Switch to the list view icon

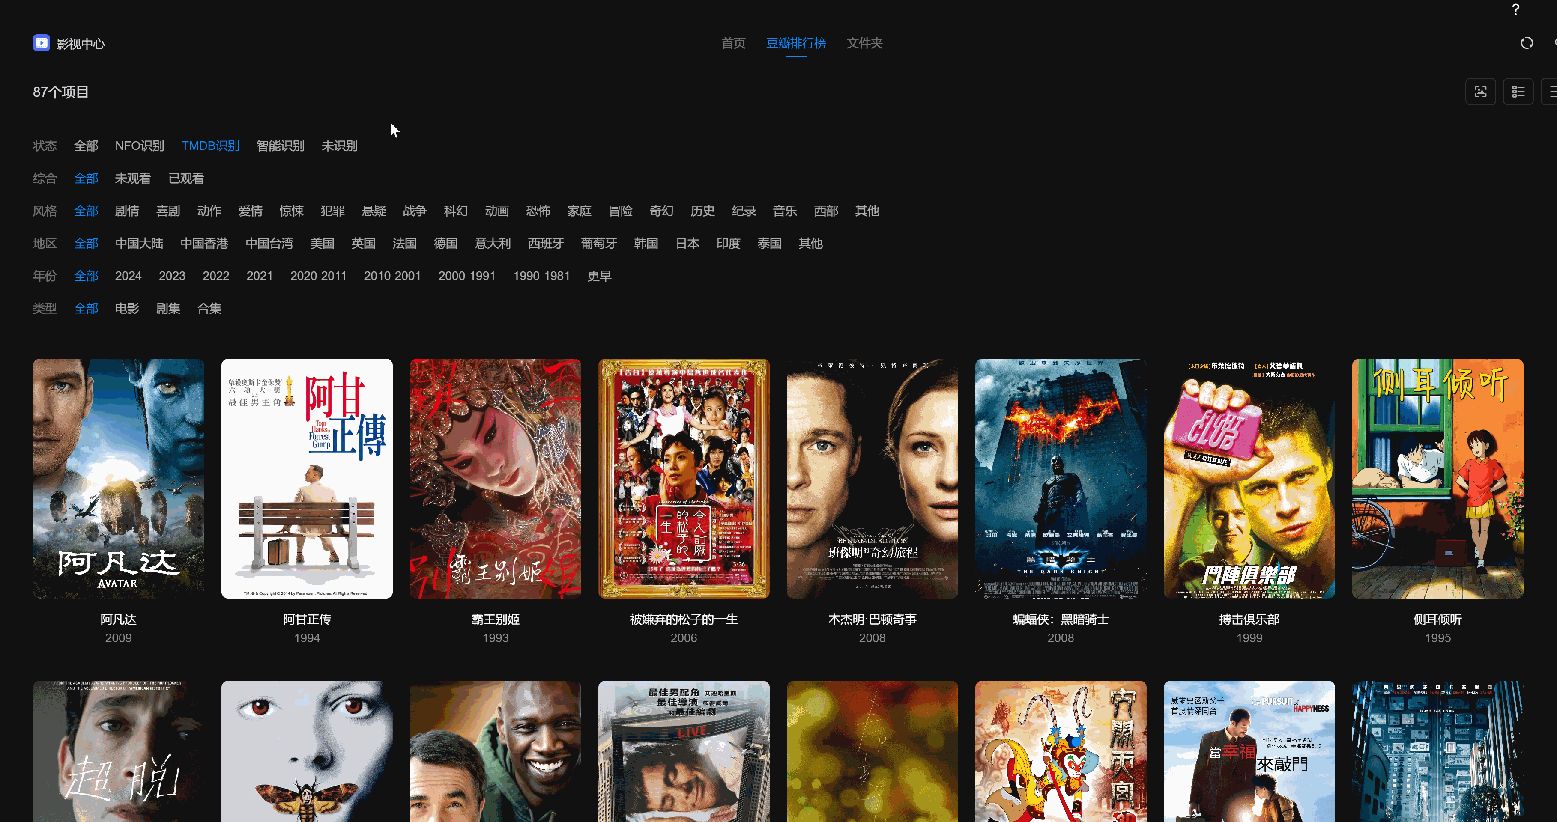coord(1518,92)
